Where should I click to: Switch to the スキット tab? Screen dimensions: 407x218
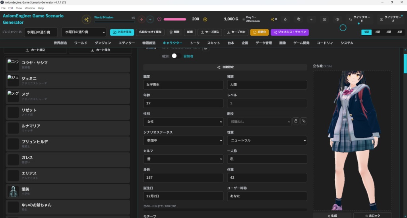pos(213,43)
